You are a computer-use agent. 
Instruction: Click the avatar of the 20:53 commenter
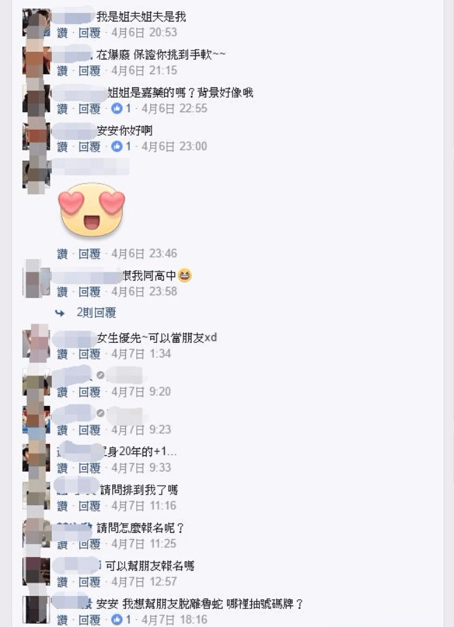pyautogui.click(x=37, y=23)
